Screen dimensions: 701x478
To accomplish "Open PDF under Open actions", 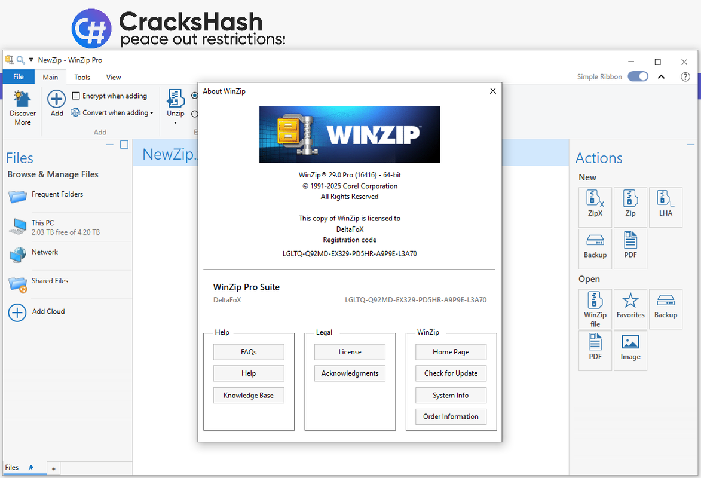I will [595, 351].
